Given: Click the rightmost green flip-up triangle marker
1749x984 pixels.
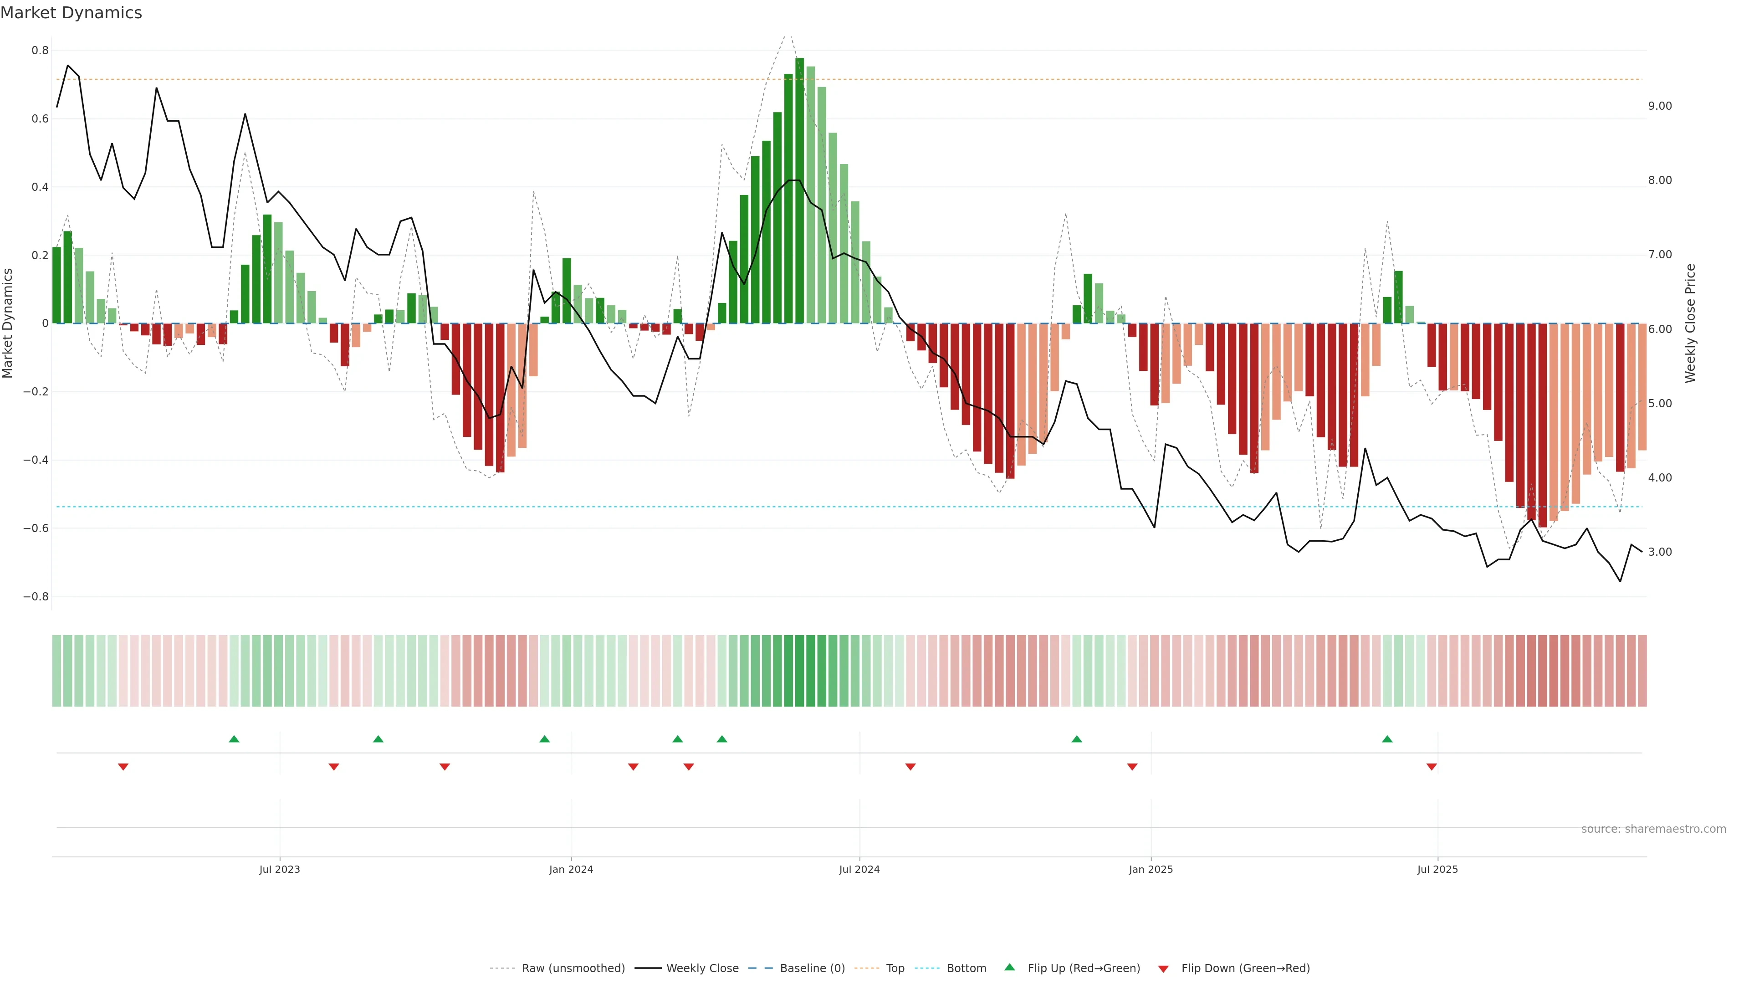Looking at the screenshot, I should 1387,739.
